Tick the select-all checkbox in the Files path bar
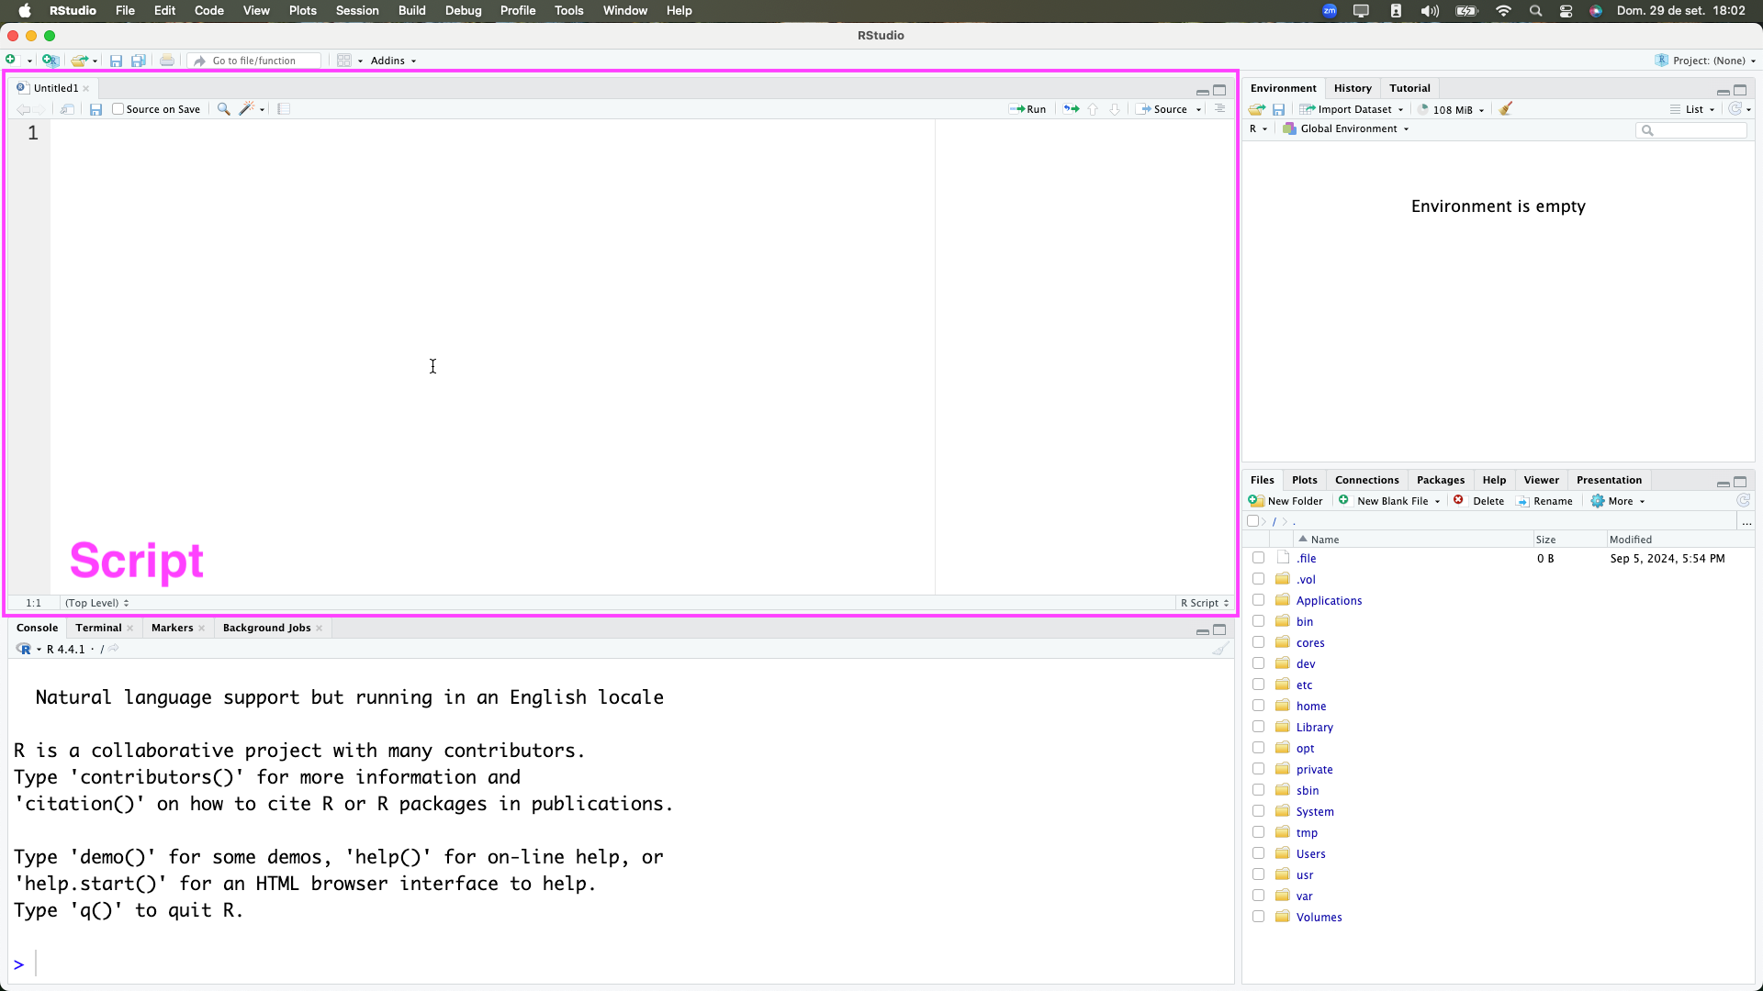Image resolution: width=1763 pixels, height=991 pixels. [1252, 521]
